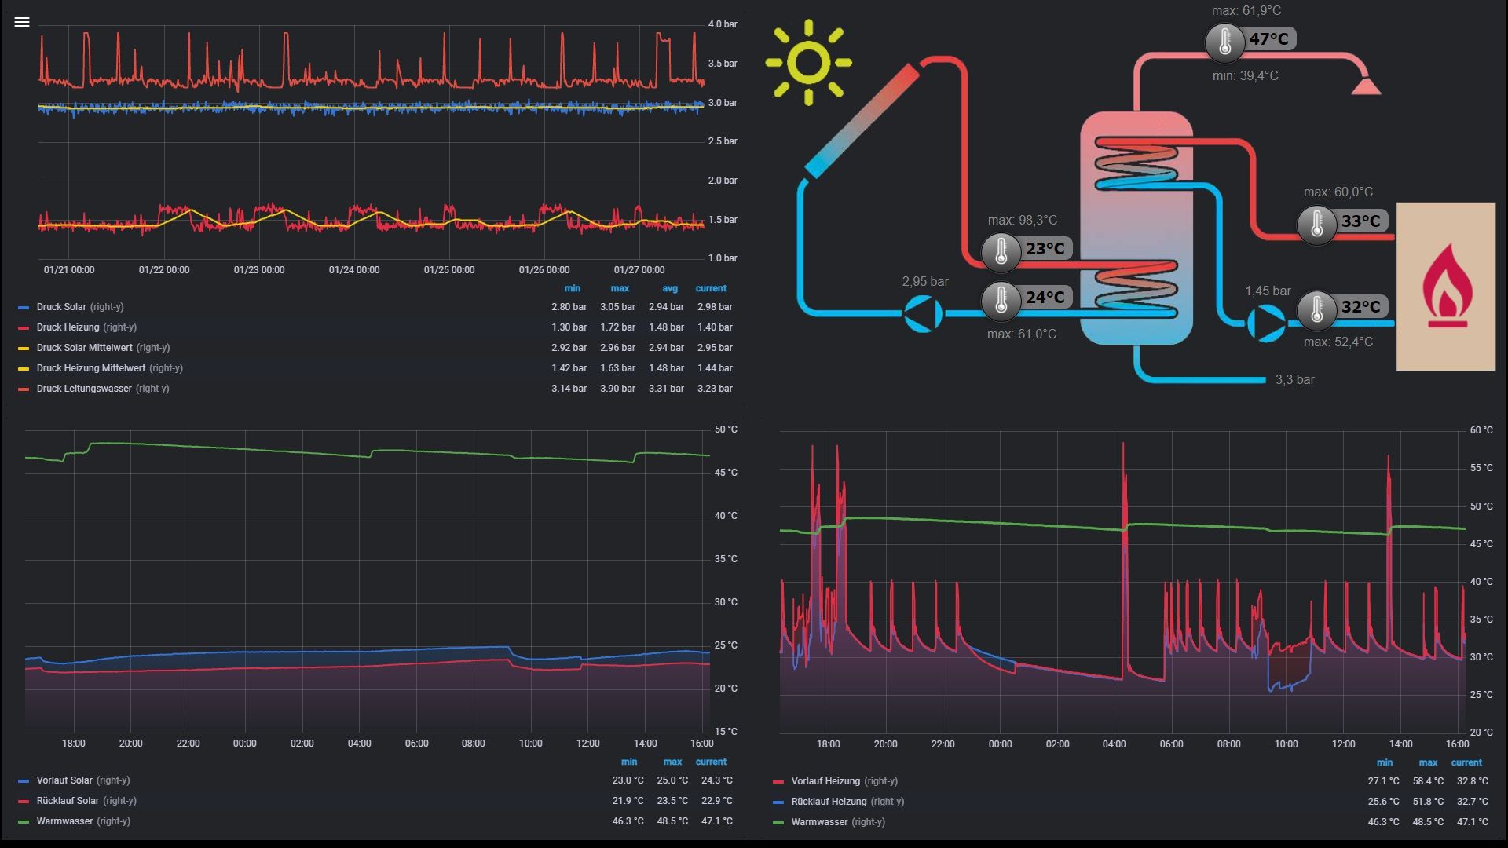Sort solar temperature legend by min
This screenshot has width=1508, height=848.
coord(629,762)
